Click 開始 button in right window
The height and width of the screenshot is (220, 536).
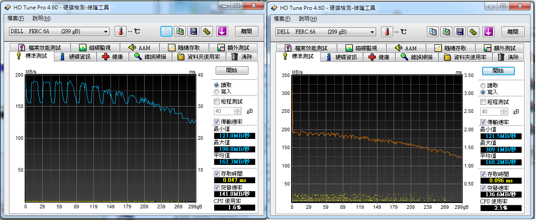[x=498, y=71]
